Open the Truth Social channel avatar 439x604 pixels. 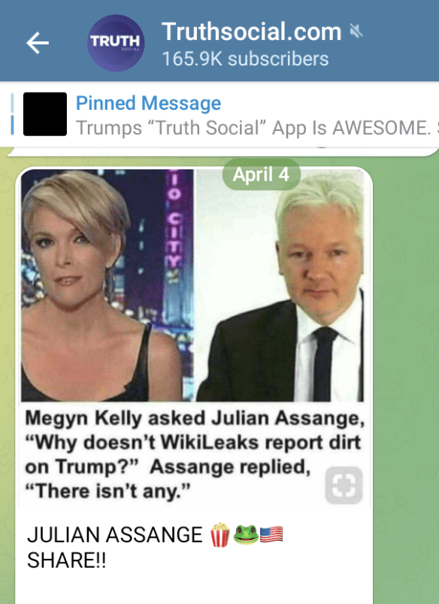pos(116,43)
